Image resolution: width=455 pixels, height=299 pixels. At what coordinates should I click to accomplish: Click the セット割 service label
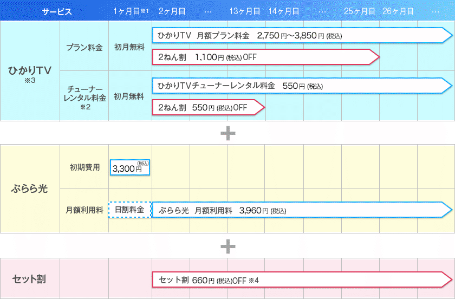(29, 279)
